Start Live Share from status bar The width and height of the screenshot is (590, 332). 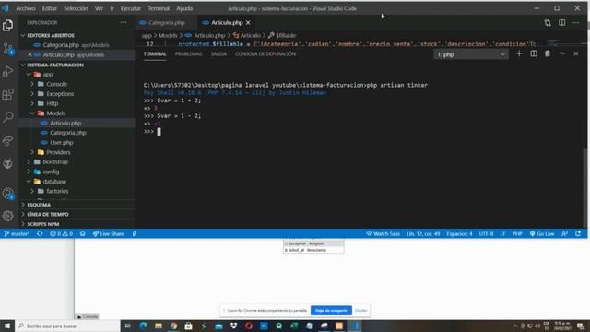(109, 233)
